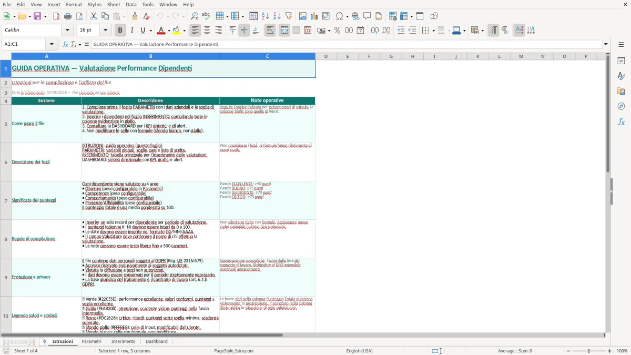631x355 pixels.
Task: Toggle align left
Action: (x=196, y=31)
